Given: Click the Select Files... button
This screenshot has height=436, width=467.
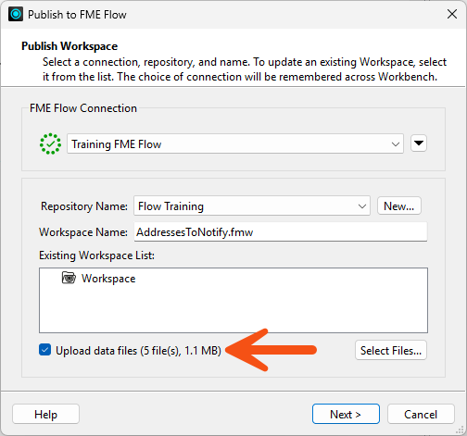Looking at the screenshot, I should point(391,350).
